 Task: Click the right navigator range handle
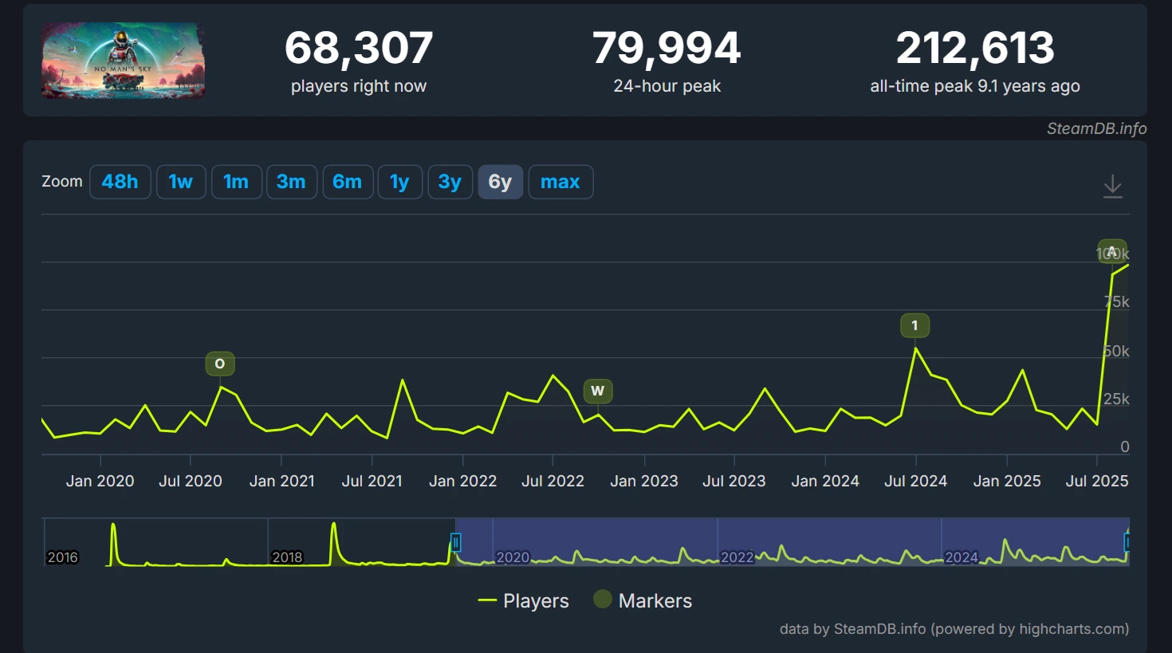click(1127, 543)
